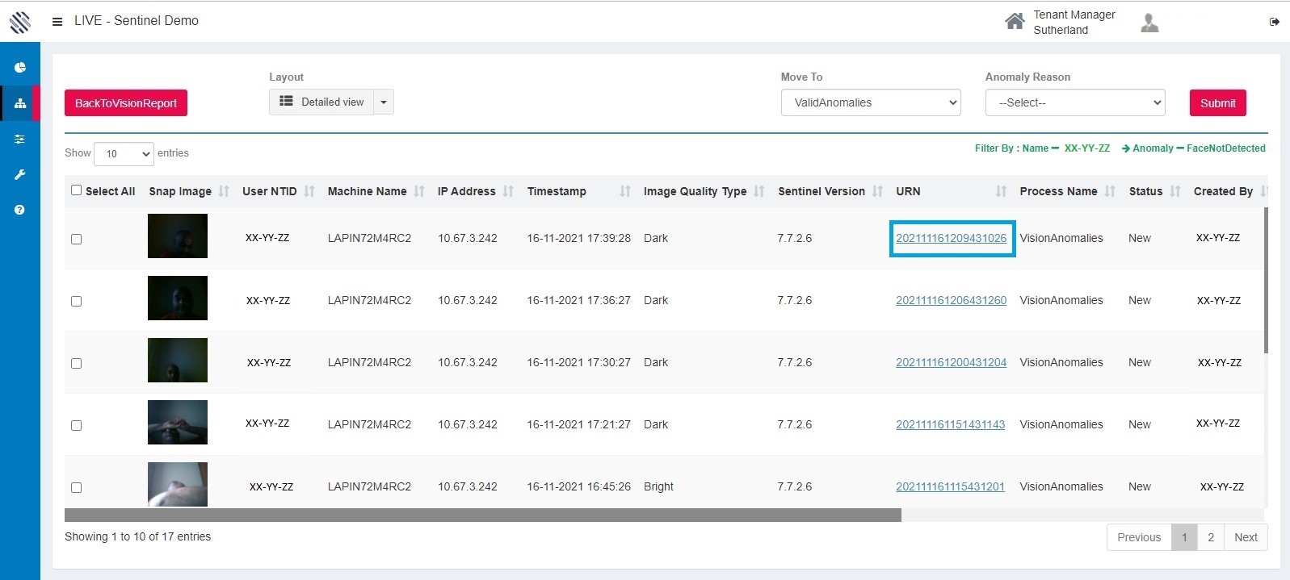Viewport: 1290px width, 580px height.
Task: Open the Show entries count dropdown
Action: click(x=124, y=153)
